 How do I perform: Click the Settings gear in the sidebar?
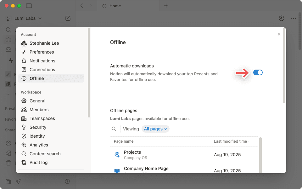(x=8, y=143)
